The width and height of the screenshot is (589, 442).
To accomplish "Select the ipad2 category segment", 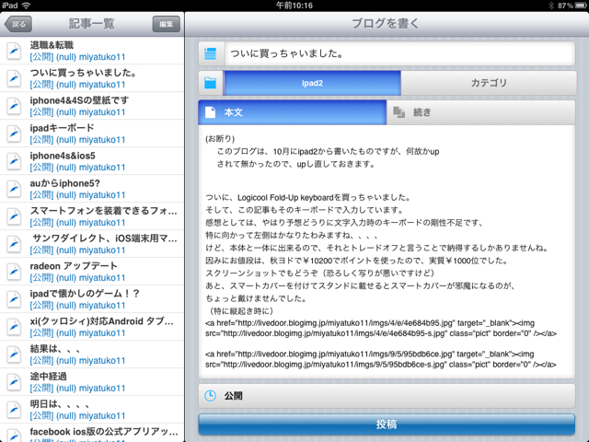I will [x=312, y=83].
